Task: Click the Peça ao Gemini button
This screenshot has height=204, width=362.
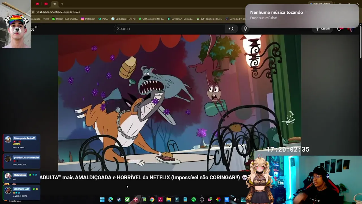Action: point(320,4)
